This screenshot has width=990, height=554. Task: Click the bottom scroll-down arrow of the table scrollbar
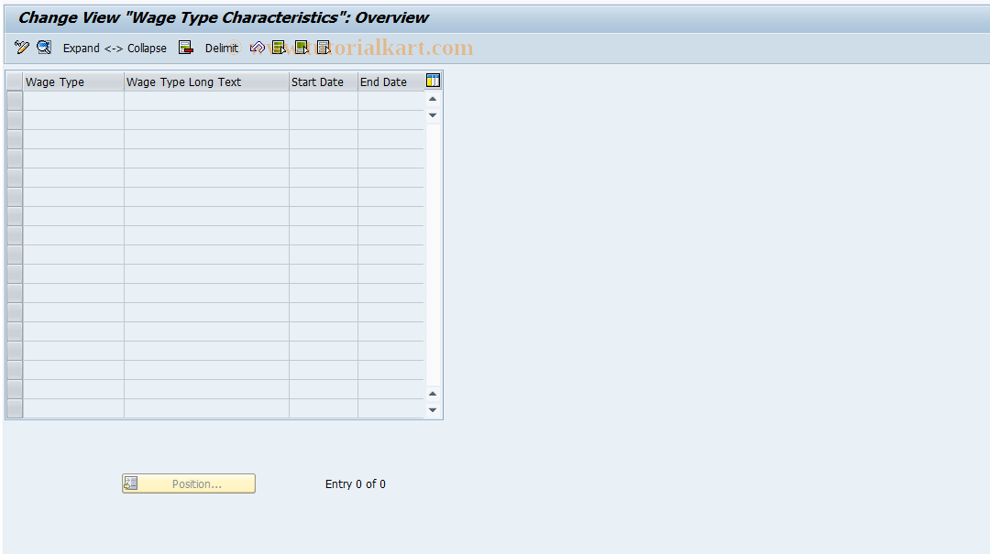[x=433, y=410]
